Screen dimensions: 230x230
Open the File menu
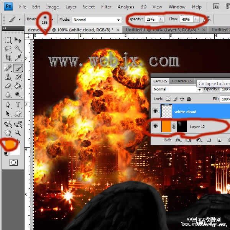tap(23, 7)
